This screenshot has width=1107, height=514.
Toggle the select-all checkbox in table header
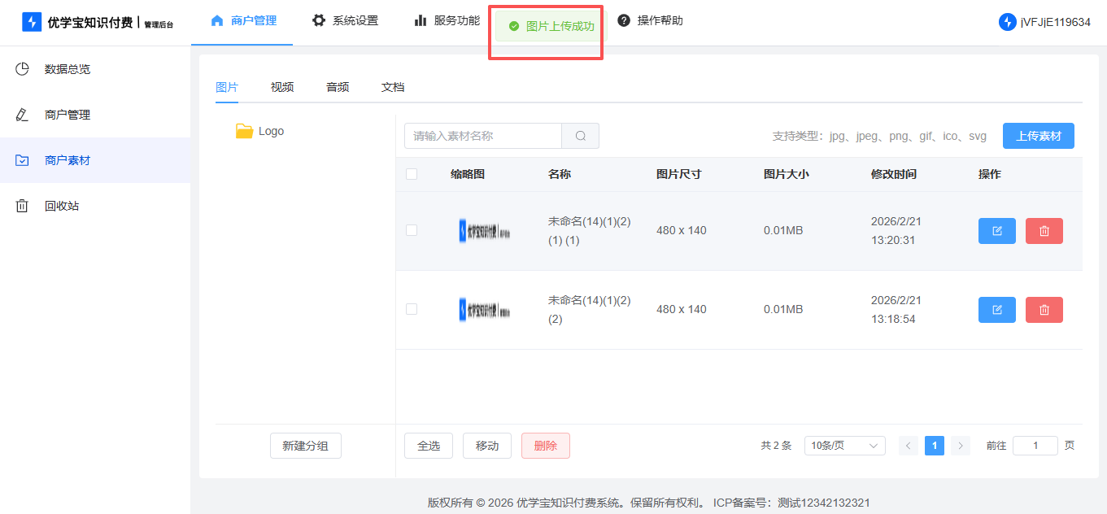tap(412, 174)
